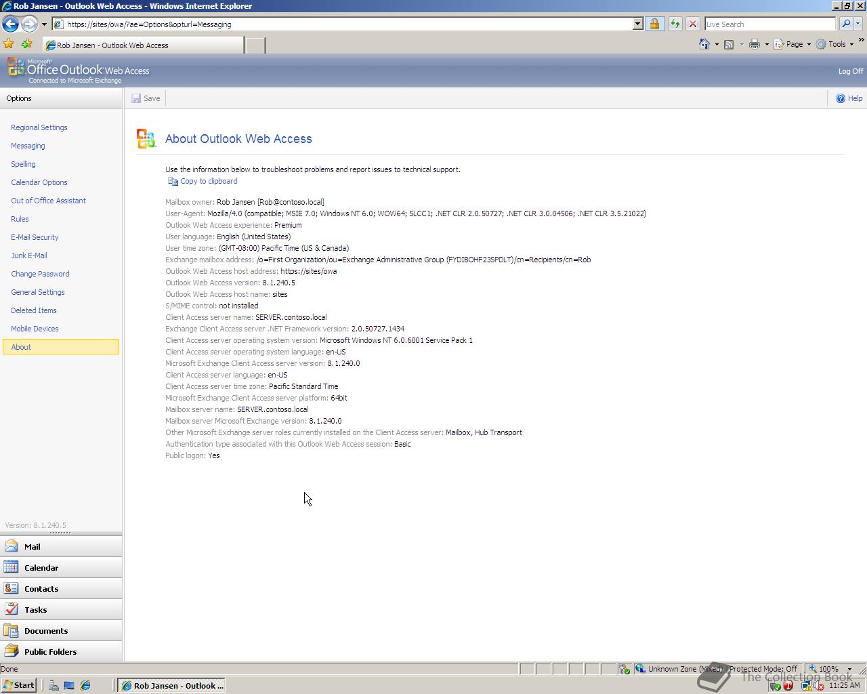Open Spelling options
867x694 pixels.
pyautogui.click(x=23, y=164)
